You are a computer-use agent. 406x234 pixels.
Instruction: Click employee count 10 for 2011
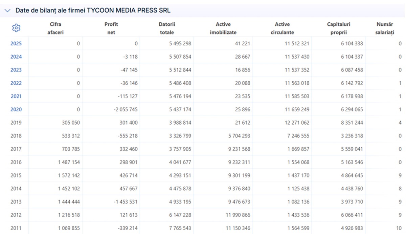(399, 228)
